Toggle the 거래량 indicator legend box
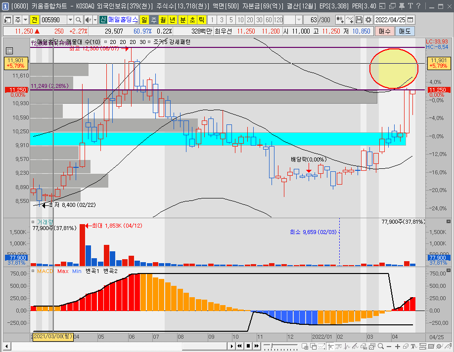 pos(33,222)
